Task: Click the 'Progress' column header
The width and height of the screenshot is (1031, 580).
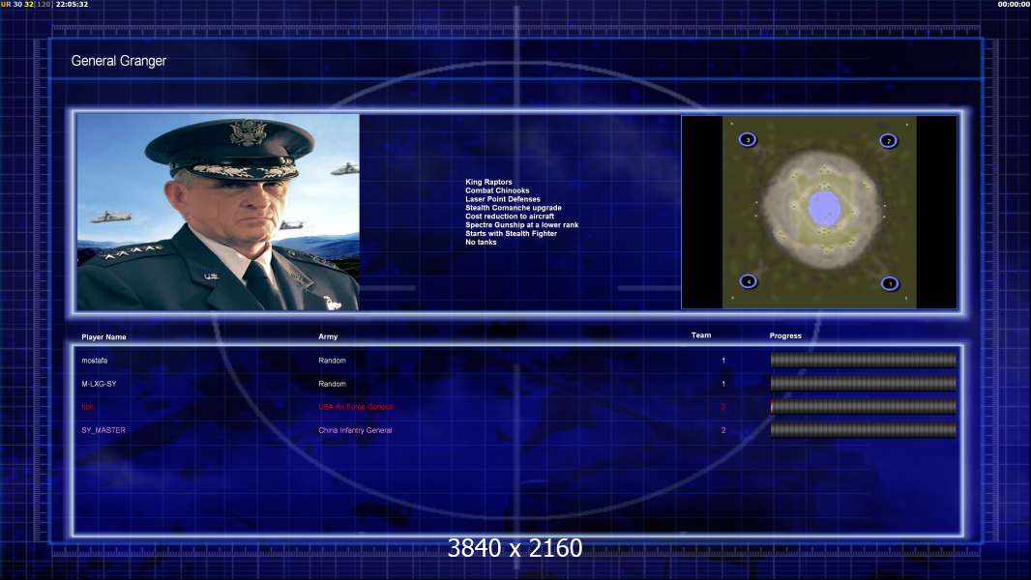Action: 785,335
